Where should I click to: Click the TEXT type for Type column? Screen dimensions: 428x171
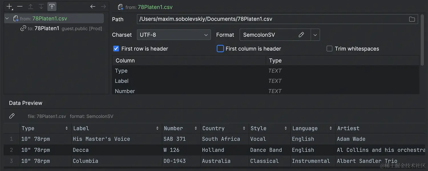pyautogui.click(x=275, y=71)
